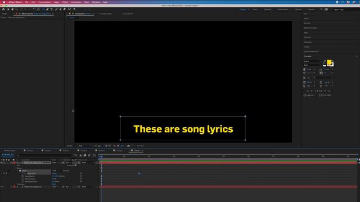
Task: Toggle the Mask Expansion stopwatch
Action: [x=22, y=182]
